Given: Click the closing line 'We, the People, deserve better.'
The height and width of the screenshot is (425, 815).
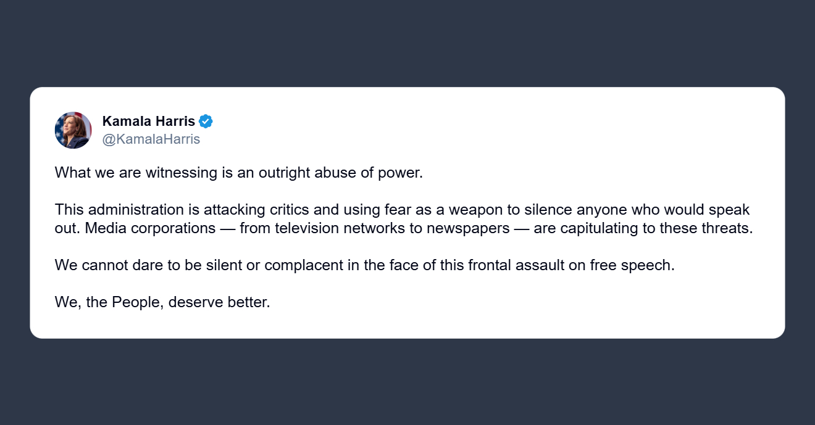Looking at the screenshot, I should click(x=162, y=303).
